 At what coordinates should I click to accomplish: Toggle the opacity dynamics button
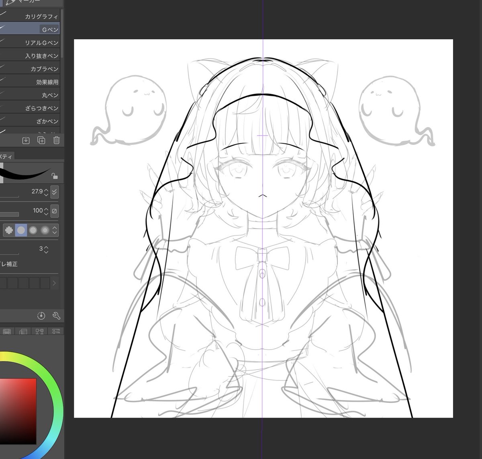pos(55,211)
